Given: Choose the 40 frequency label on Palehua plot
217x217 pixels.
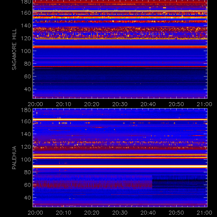Looking at the screenshot, I should (x=27, y=198).
